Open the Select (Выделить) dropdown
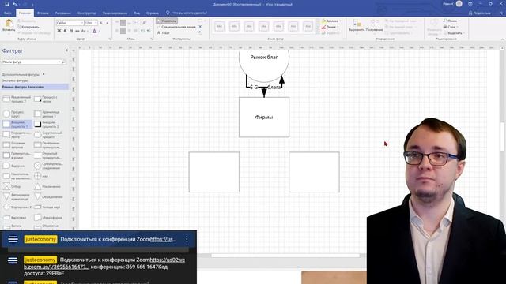The width and height of the screenshot is (506, 284). (453, 33)
